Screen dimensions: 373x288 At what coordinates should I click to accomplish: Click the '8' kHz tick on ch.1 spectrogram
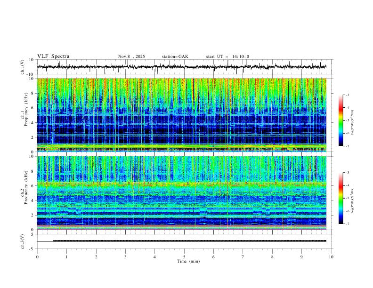33,93
